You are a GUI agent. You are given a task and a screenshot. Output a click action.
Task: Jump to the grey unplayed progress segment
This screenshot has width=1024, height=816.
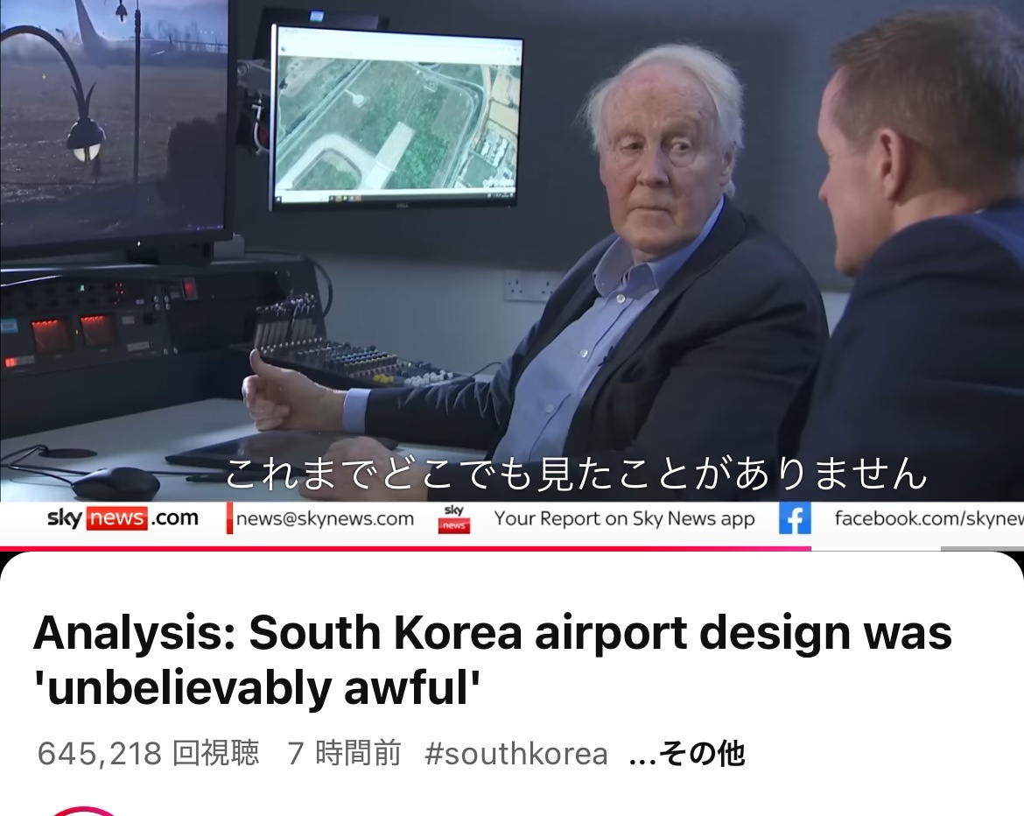(981, 549)
